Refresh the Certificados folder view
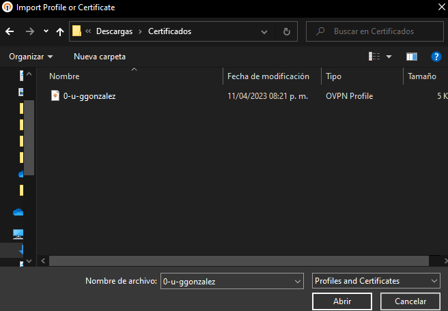The image size is (448, 311). point(287,31)
